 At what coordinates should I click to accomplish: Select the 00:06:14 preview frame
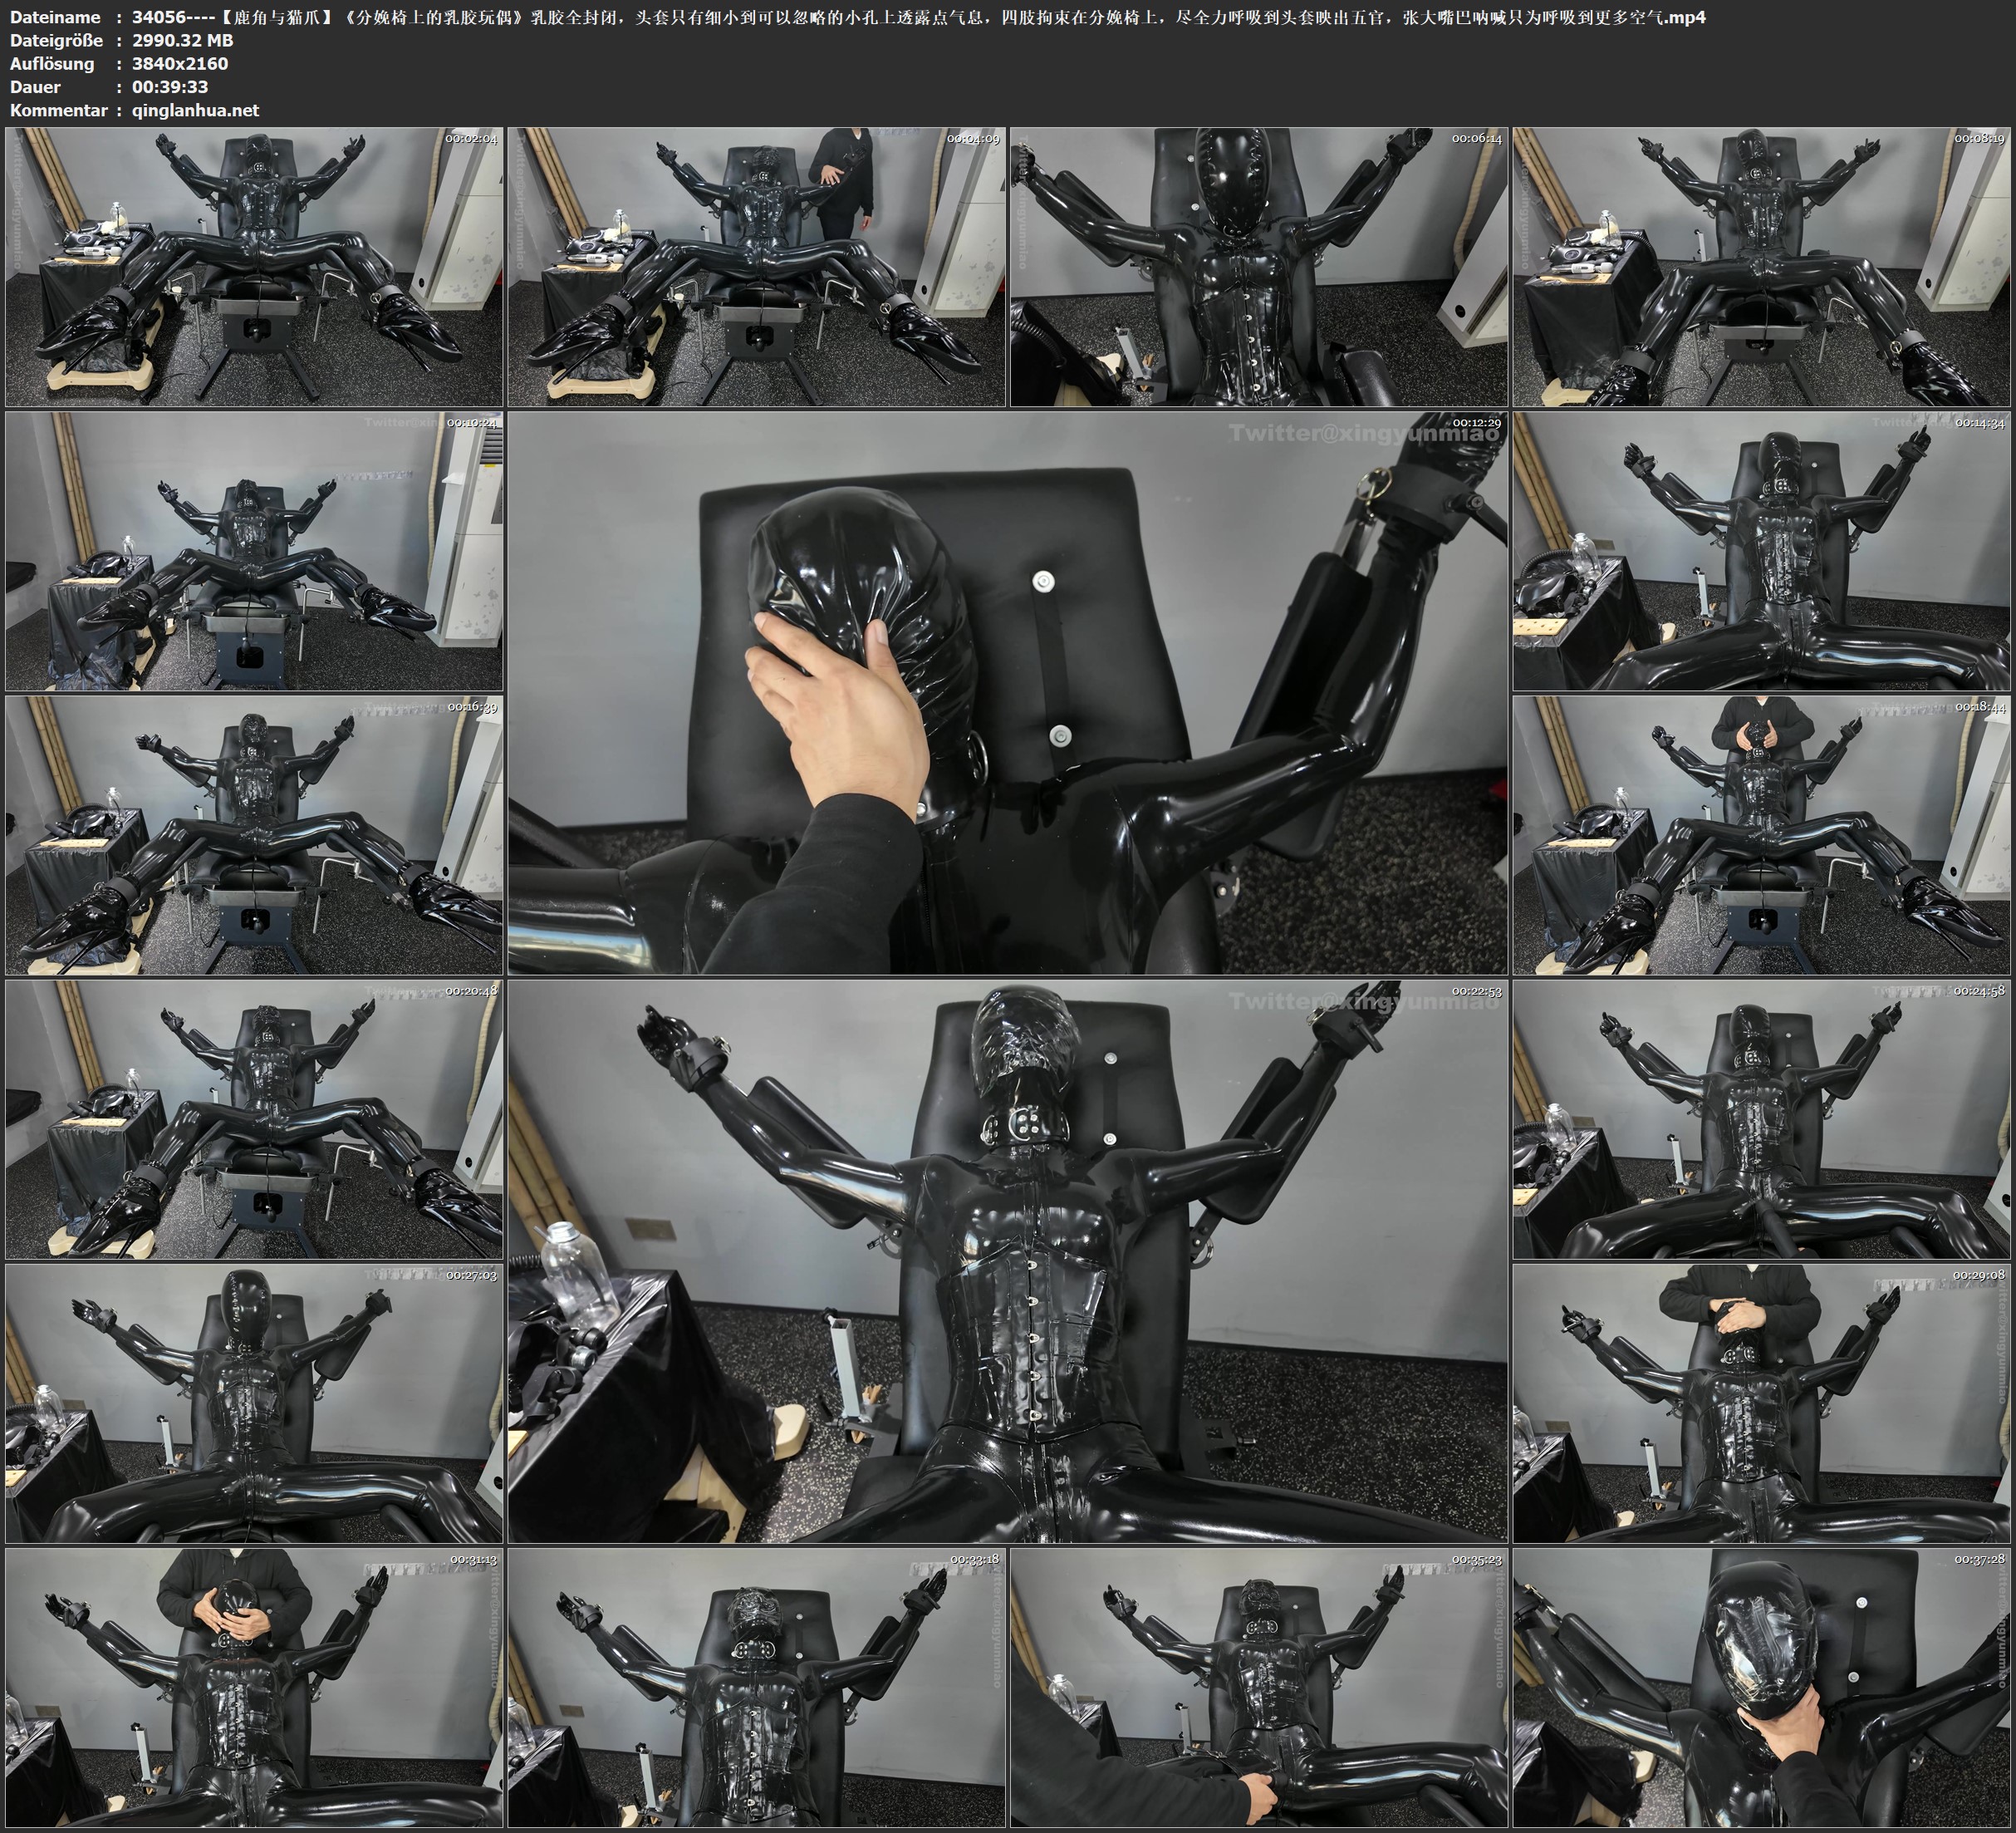(x=1259, y=266)
